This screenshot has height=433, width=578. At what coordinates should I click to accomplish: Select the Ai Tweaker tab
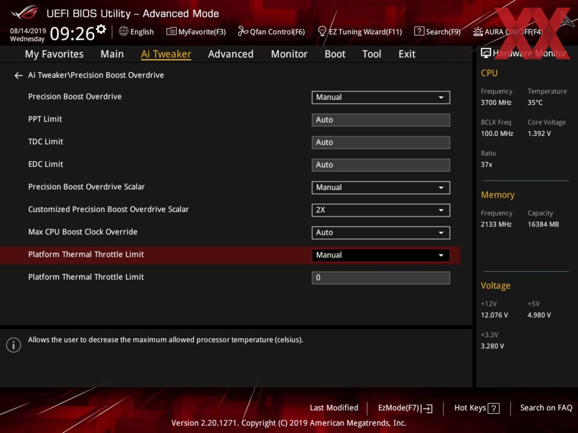pos(166,54)
